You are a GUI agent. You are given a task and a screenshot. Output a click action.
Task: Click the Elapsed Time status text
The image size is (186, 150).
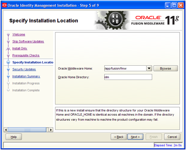[168, 145]
